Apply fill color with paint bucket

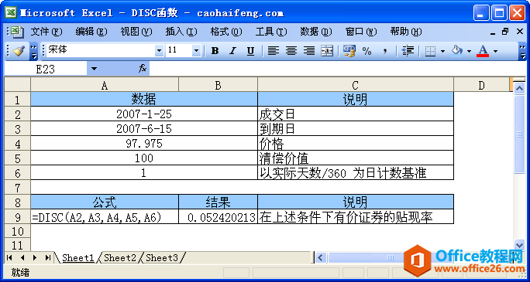click(456, 51)
